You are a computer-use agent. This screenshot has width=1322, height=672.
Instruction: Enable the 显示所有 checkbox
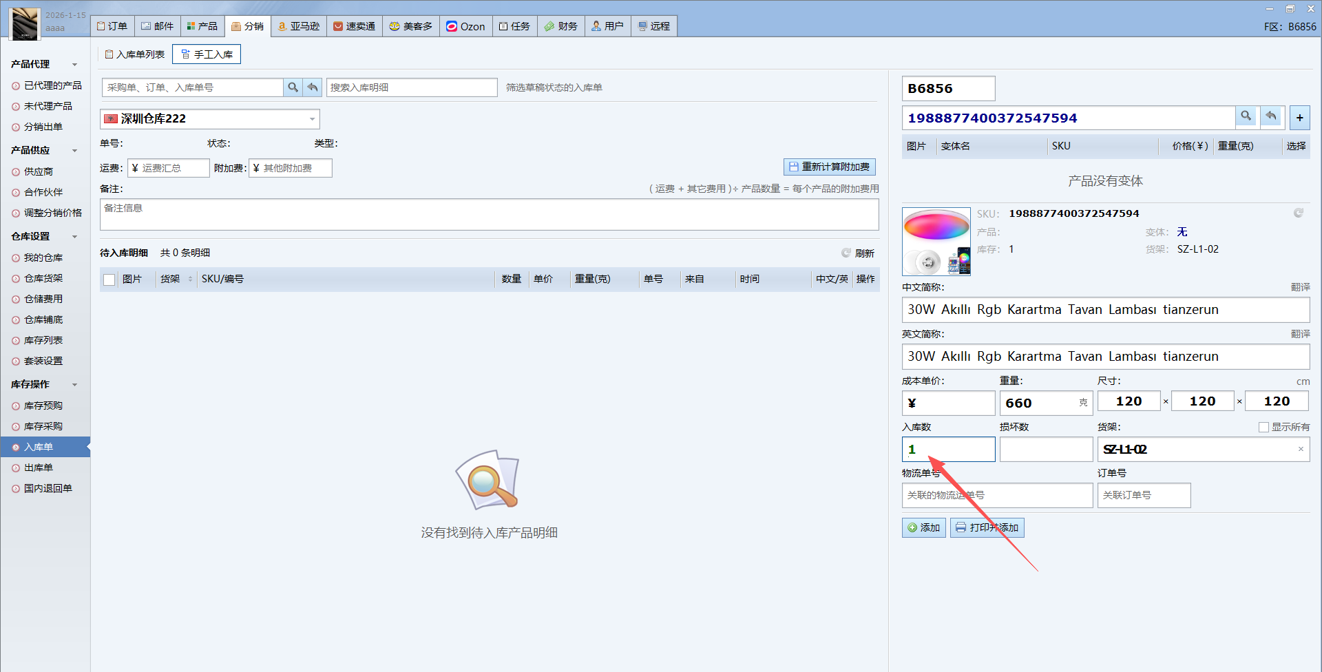[1263, 428]
